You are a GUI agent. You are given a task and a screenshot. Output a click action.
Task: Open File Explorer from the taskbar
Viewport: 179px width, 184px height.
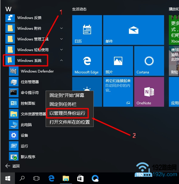[66, 178]
